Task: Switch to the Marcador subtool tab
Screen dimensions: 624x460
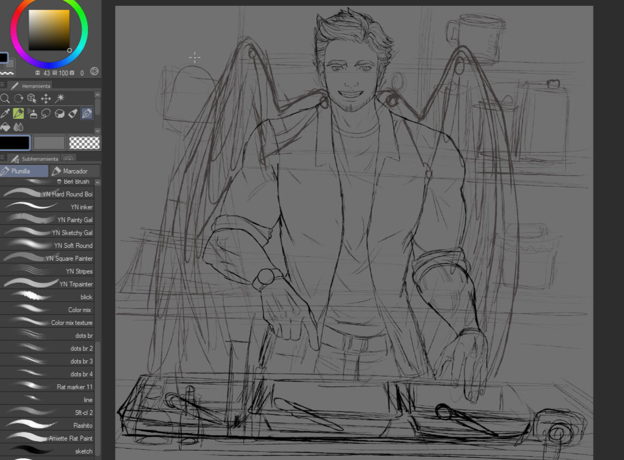Action: click(75, 171)
